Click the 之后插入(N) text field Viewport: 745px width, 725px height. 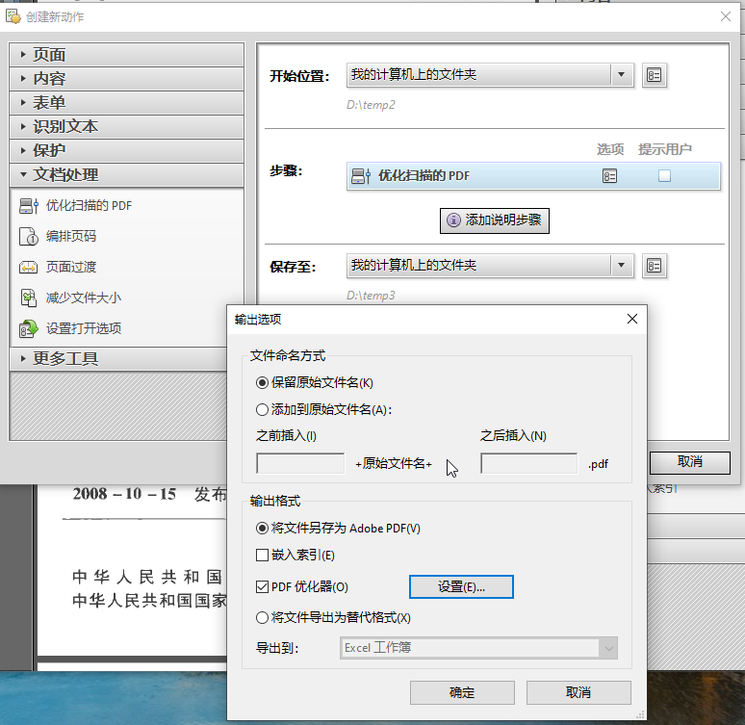528,463
